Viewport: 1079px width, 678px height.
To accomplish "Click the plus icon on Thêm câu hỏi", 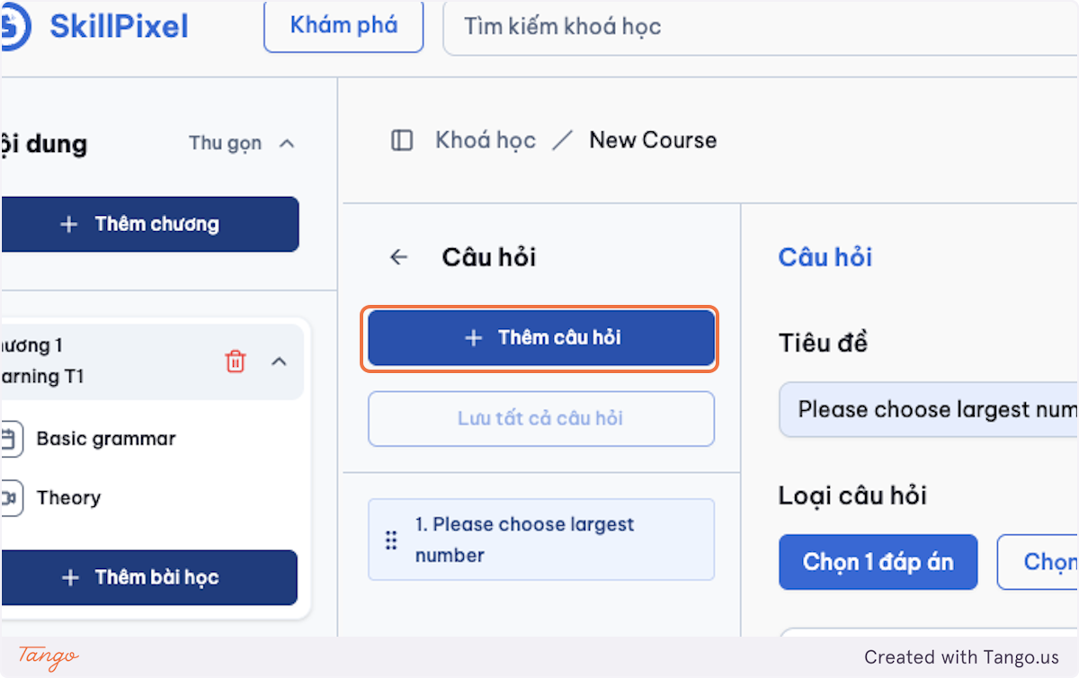I will [x=474, y=338].
